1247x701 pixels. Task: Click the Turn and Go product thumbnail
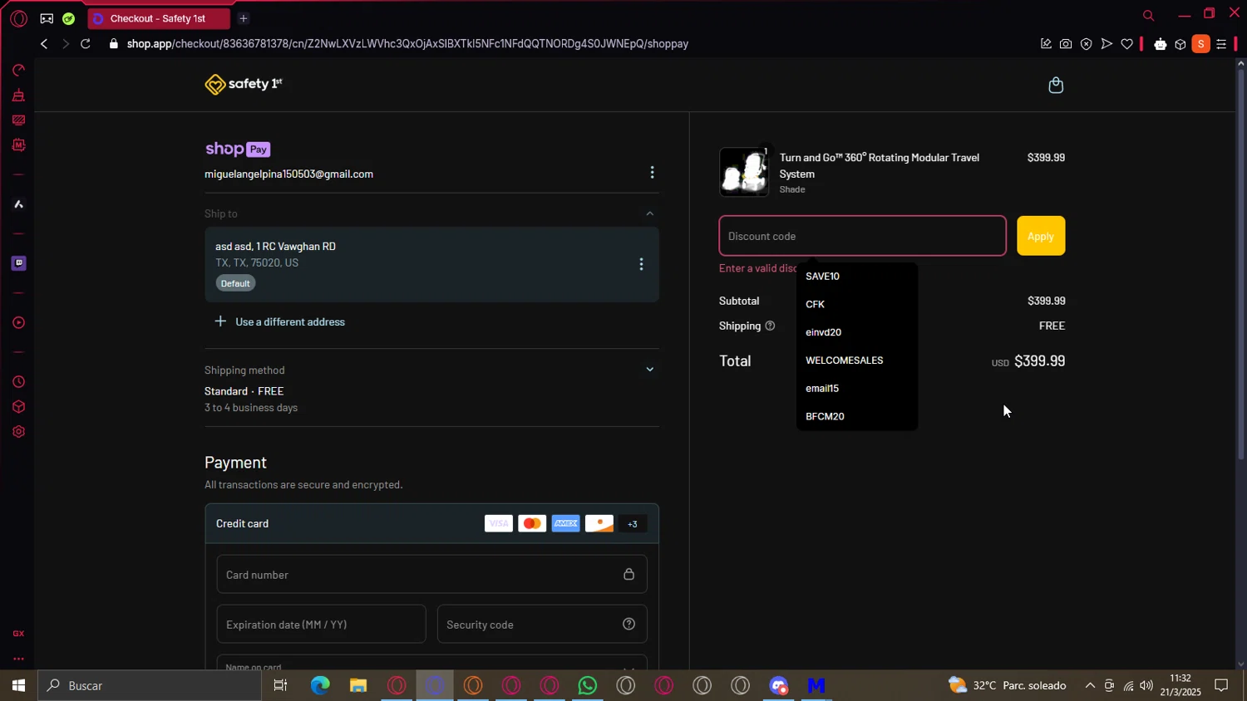(x=744, y=172)
